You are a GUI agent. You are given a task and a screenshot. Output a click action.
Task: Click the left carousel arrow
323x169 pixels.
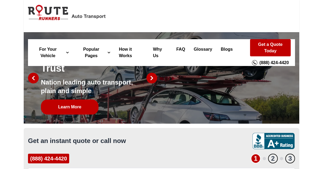33,78
